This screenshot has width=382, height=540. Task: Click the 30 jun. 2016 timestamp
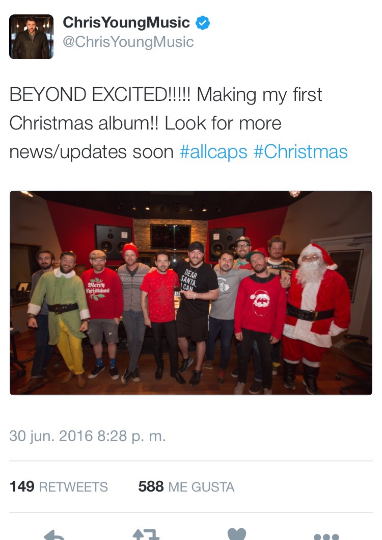pos(88,436)
